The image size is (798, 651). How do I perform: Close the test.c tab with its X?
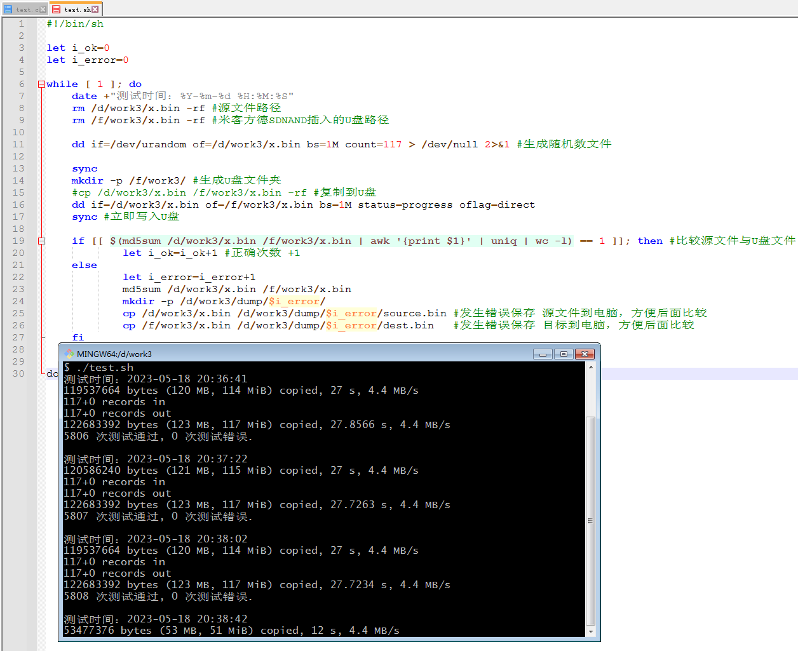click(x=43, y=9)
